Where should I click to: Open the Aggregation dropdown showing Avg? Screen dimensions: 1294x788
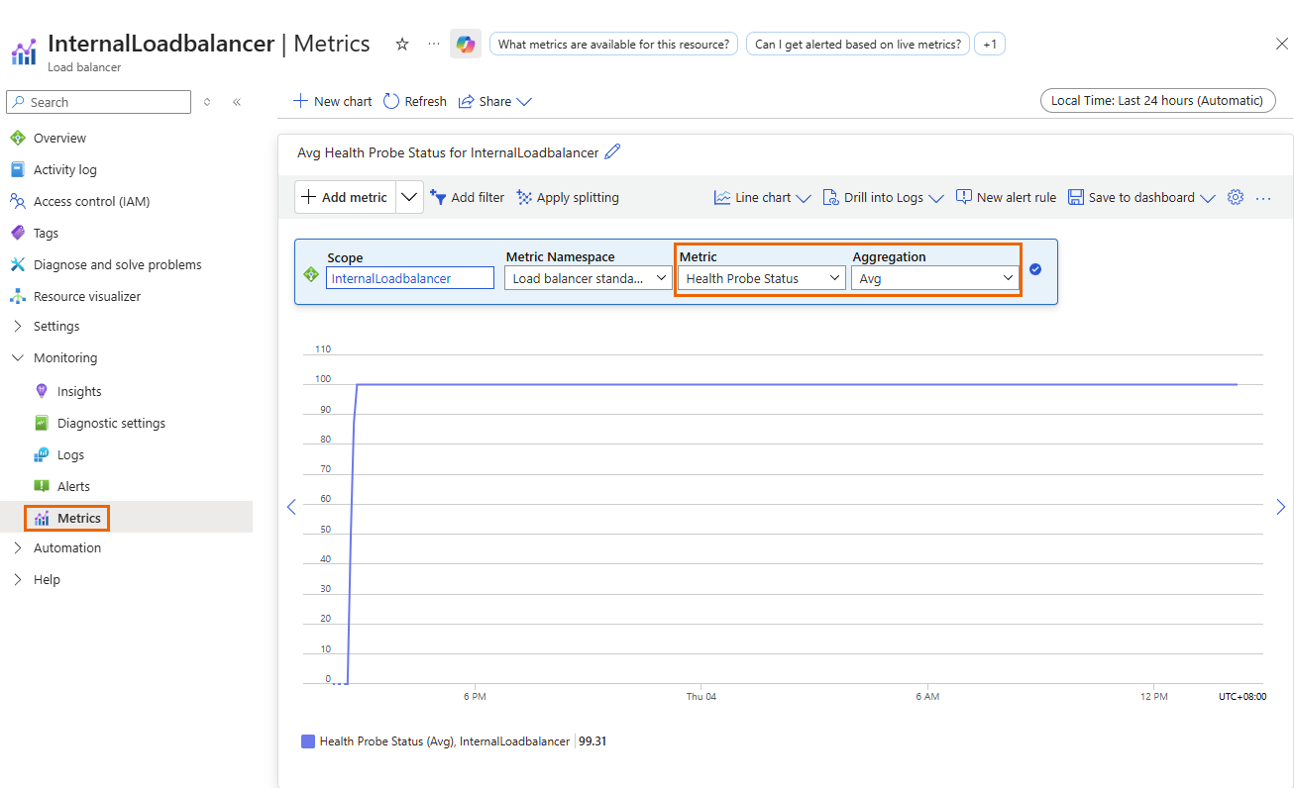pyautogui.click(x=935, y=279)
